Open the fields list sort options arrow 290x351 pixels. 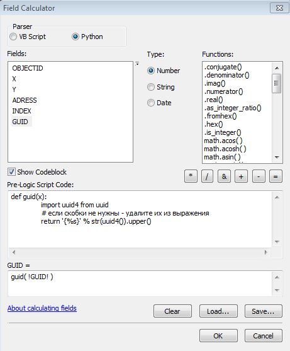click(137, 64)
